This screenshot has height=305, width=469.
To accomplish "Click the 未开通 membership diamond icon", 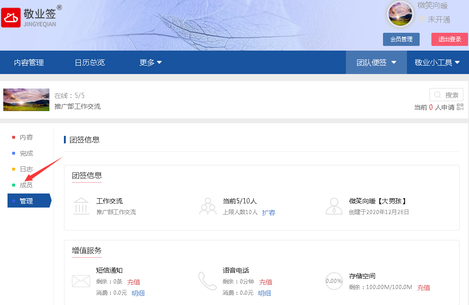I will pos(422,19).
